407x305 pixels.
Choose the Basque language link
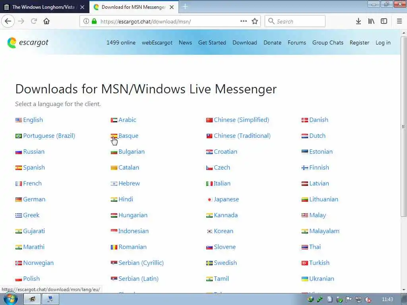(128, 136)
